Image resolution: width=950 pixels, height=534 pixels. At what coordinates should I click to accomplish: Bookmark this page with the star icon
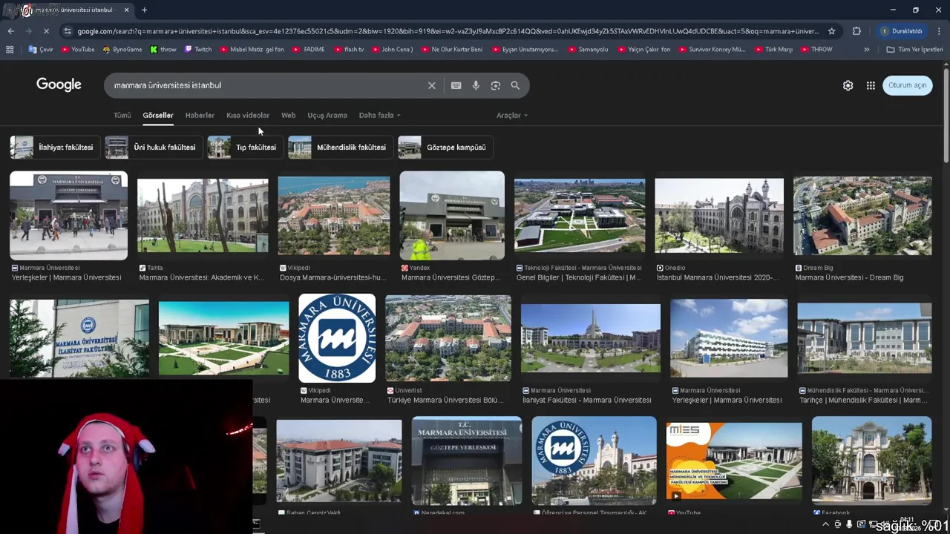(831, 31)
